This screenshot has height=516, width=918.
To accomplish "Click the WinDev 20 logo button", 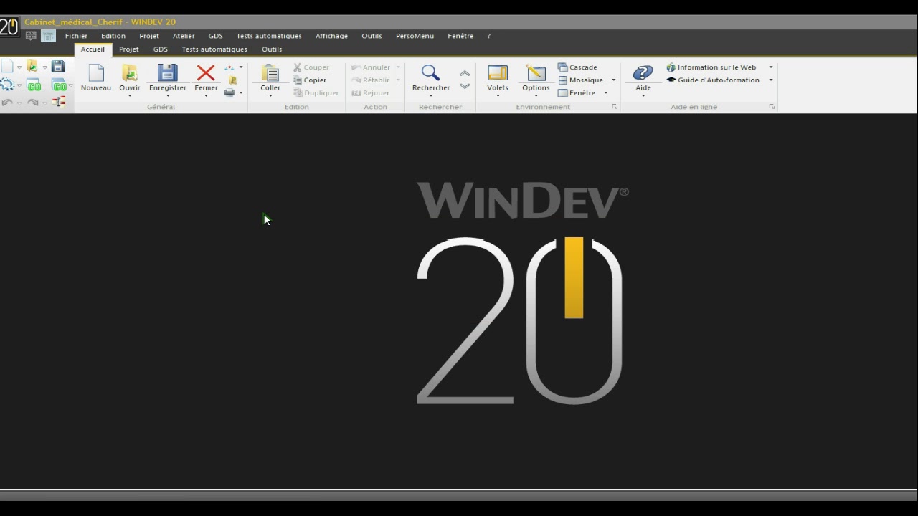I will [x=9, y=27].
